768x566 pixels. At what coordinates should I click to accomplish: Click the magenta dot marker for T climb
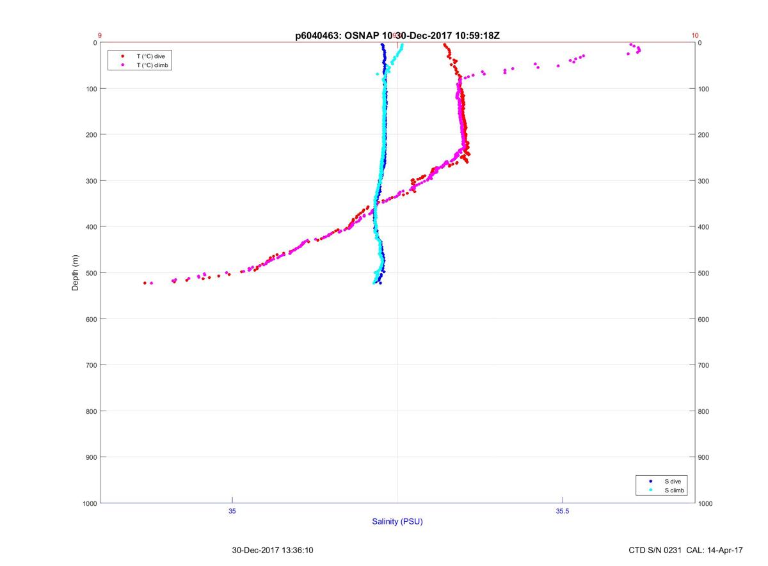pyautogui.click(x=122, y=65)
